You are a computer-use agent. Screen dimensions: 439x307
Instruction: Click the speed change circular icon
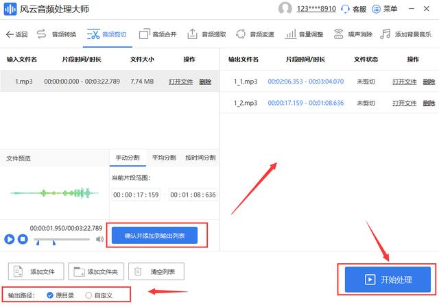(241, 34)
